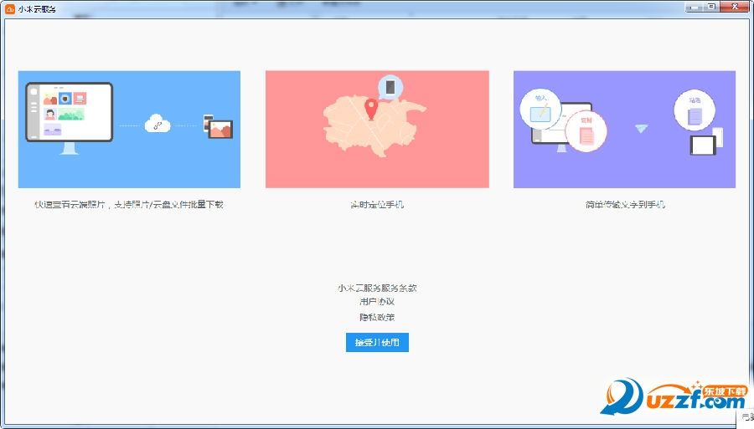
Task: Select the purple text transfer banner
Action: (x=624, y=129)
